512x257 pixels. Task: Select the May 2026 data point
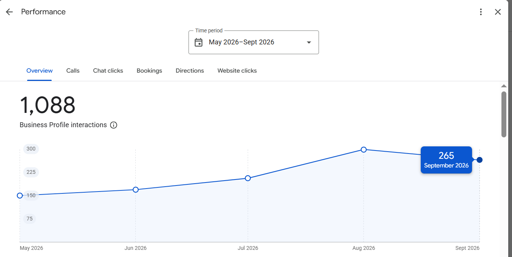pos(20,196)
